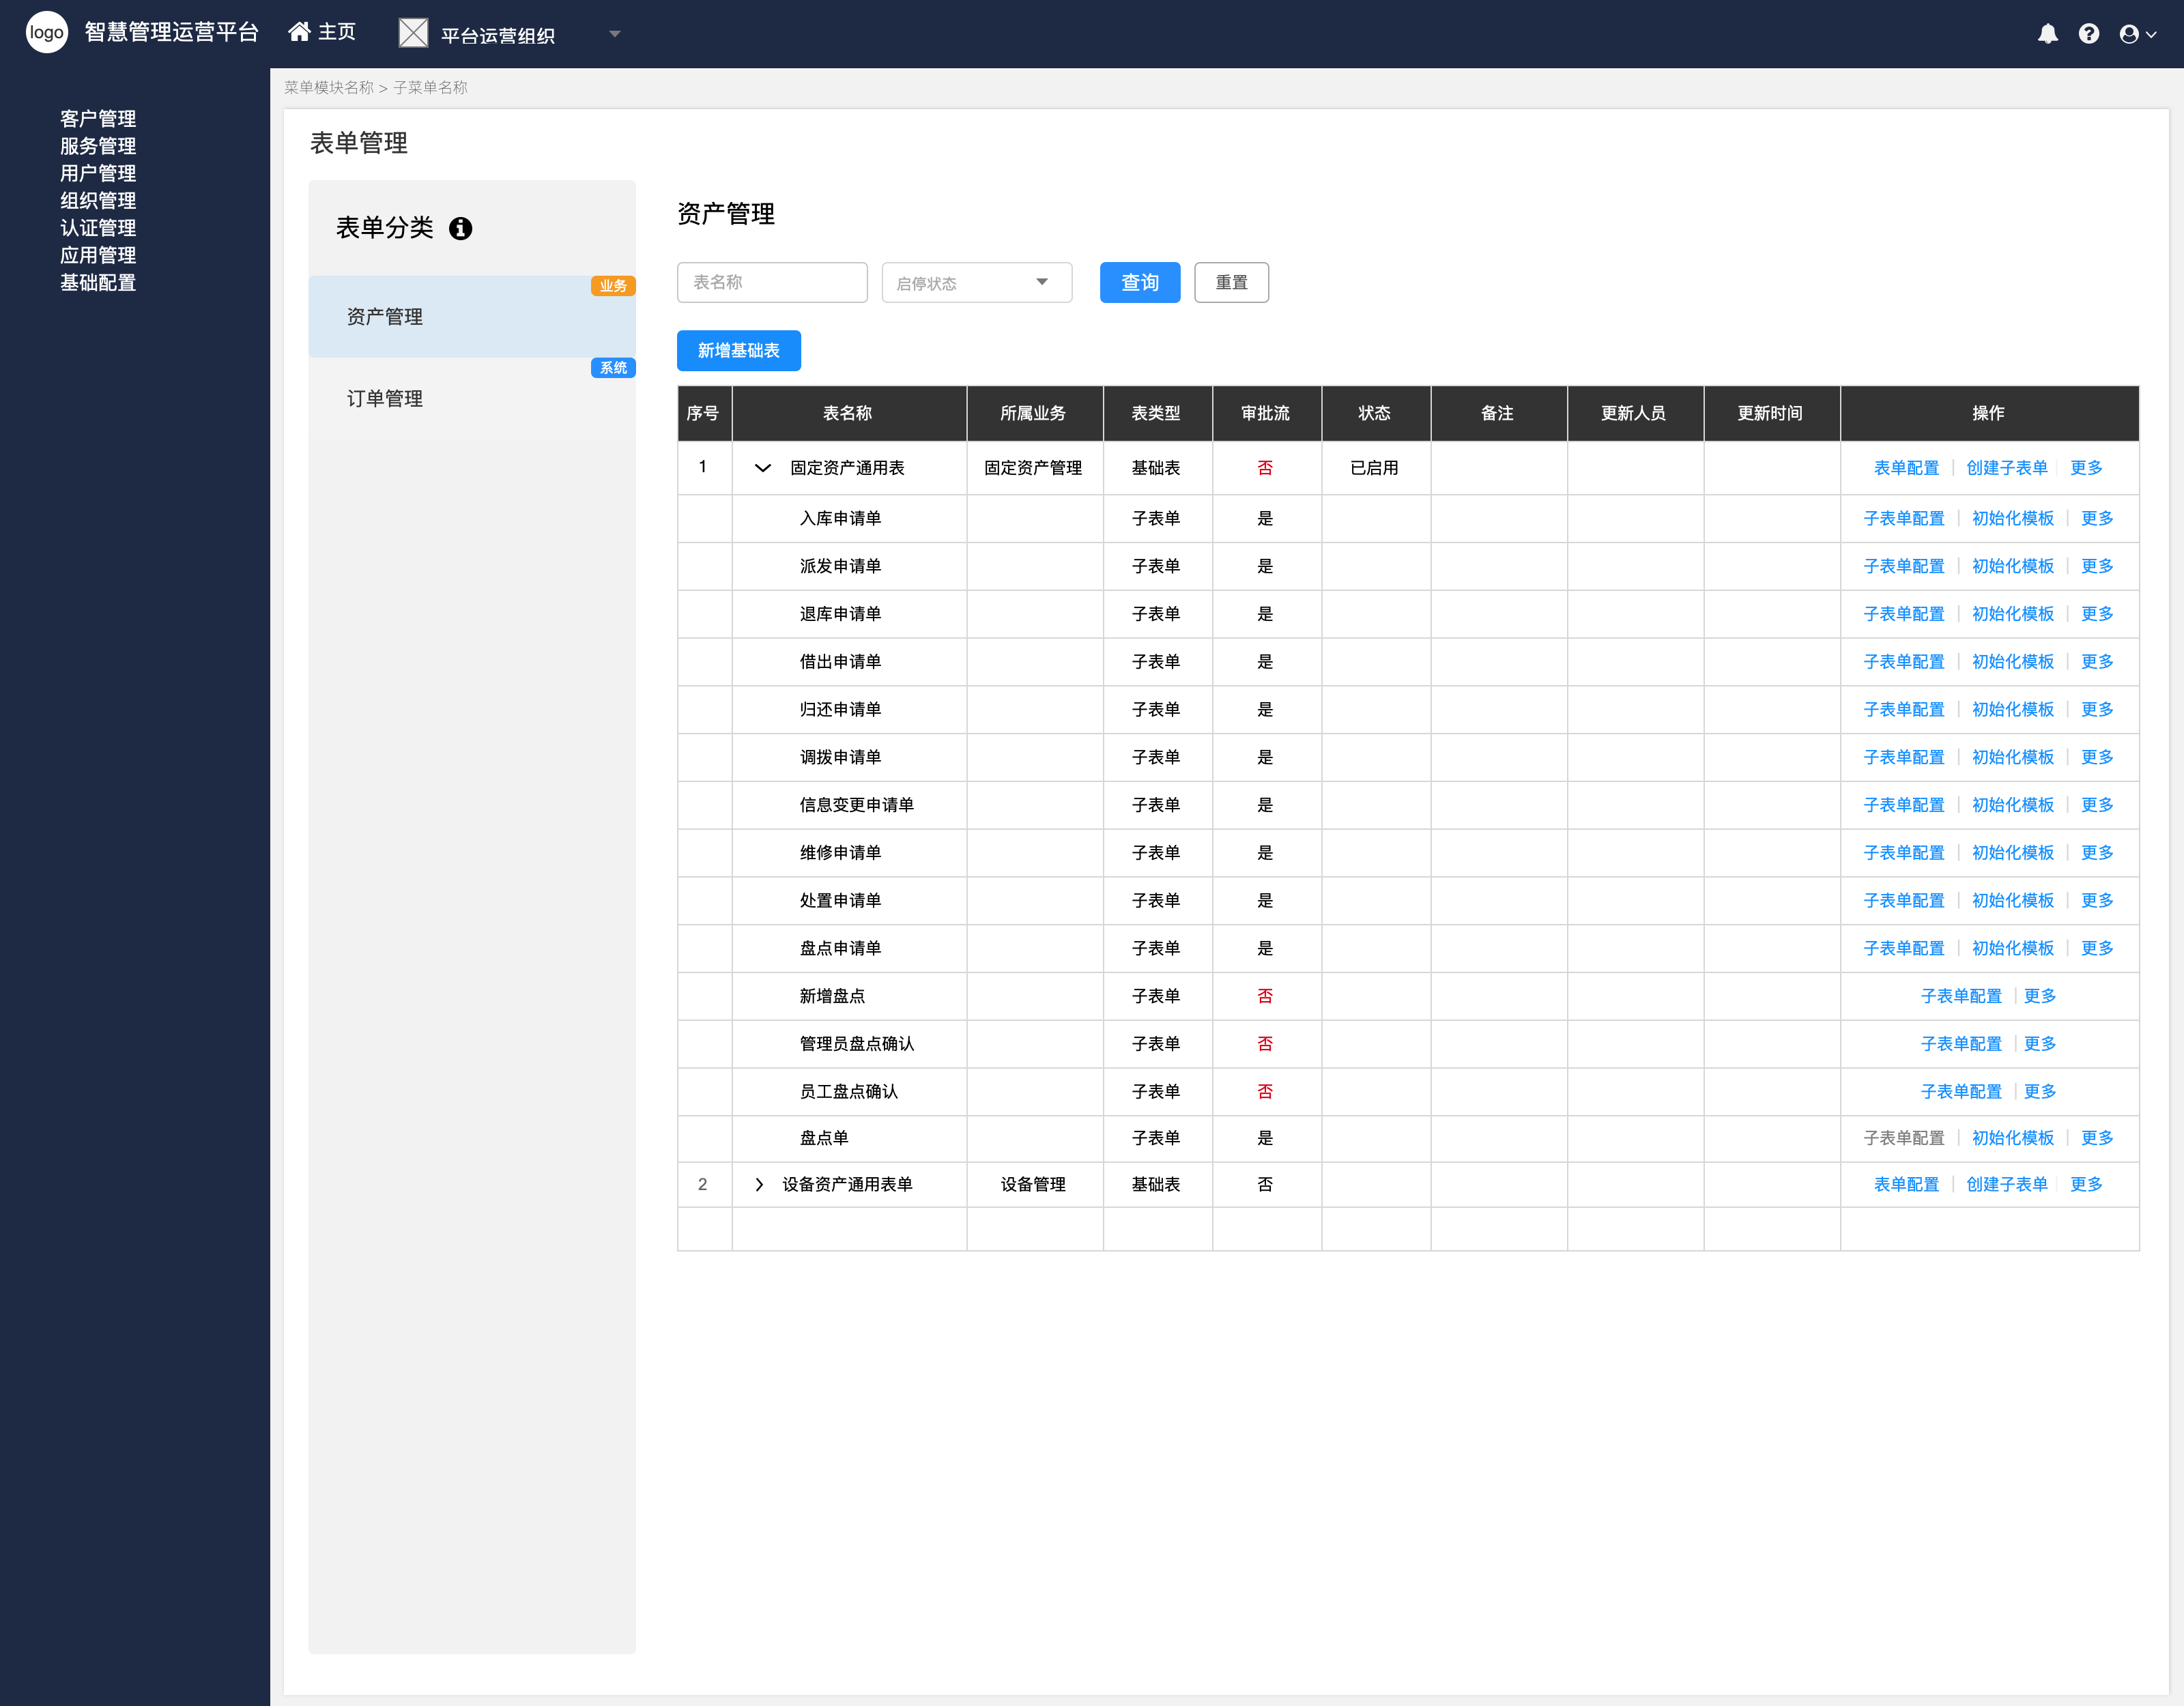Open the user account avatar menu
This screenshot has height=1706, width=2184.
point(2137,34)
